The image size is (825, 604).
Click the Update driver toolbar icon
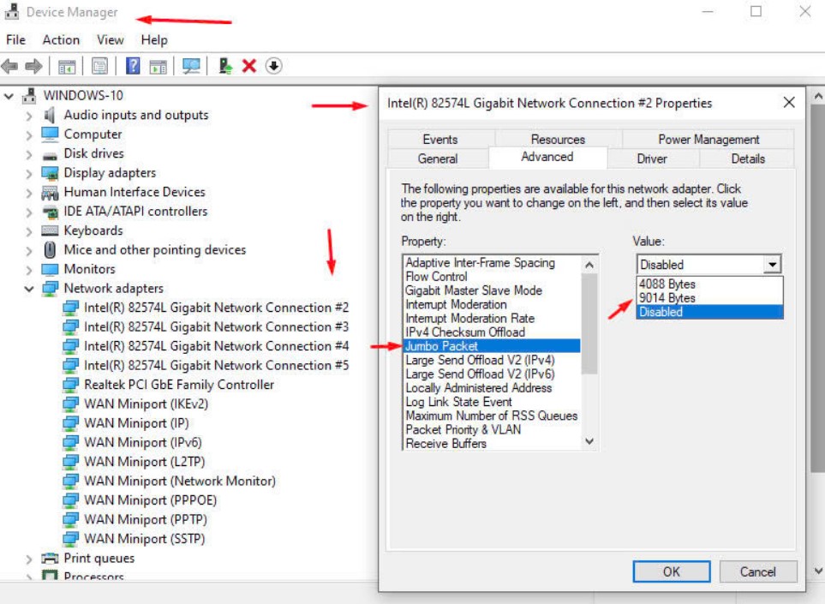click(225, 66)
